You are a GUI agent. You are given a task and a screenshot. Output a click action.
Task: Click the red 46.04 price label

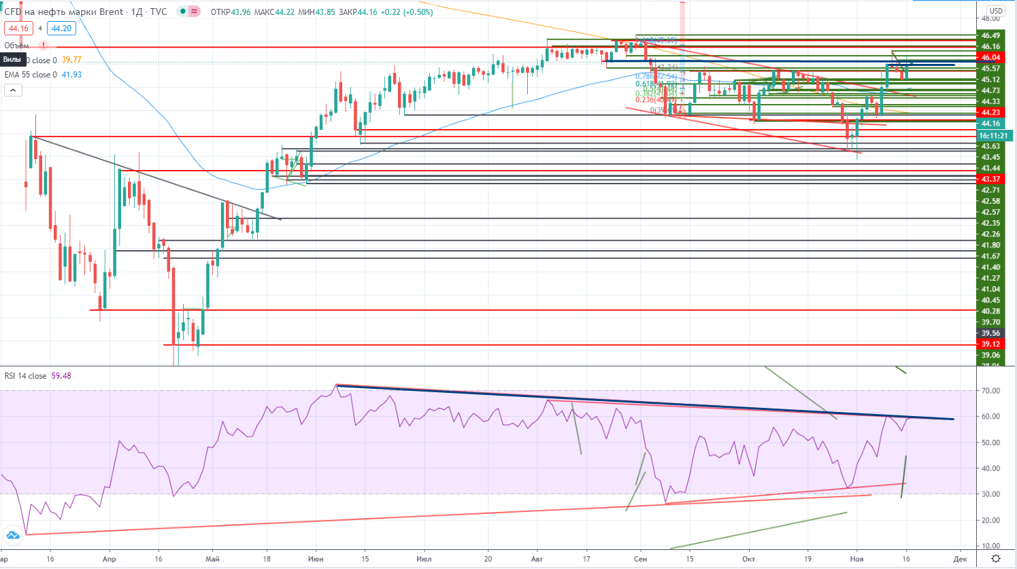tap(990, 58)
